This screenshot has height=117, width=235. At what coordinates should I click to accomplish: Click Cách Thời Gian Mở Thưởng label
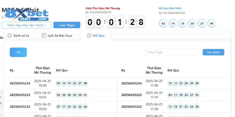[x=103, y=8]
